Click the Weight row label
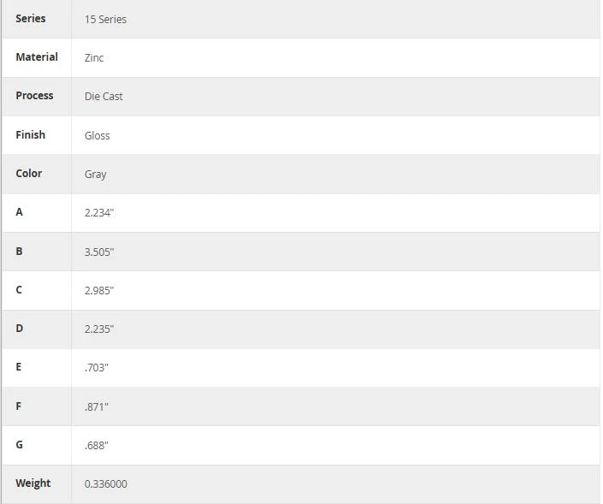This screenshot has height=504, width=603. click(33, 483)
